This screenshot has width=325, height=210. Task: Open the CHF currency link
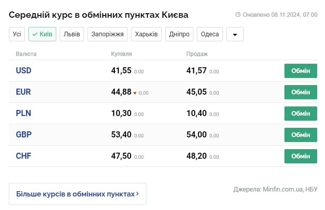[x=23, y=156]
